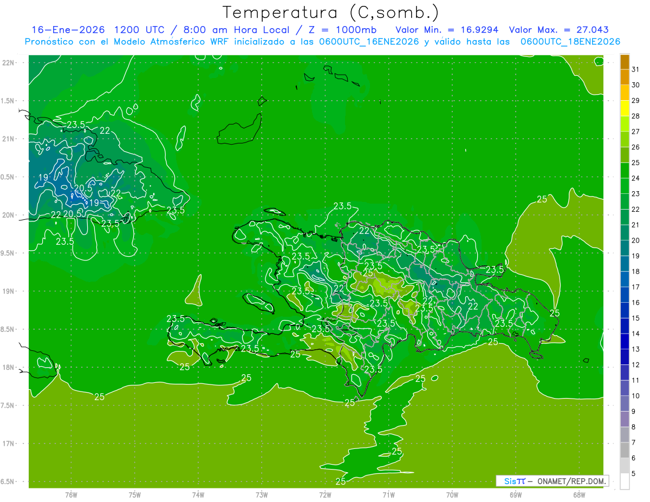Click the 20N latitude axis label
The height and width of the screenshot is (502, 650).
(x=8, y=215)
